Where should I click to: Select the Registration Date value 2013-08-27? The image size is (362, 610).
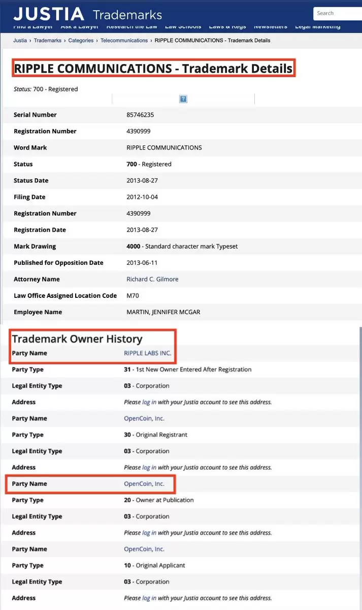(142, 230)
